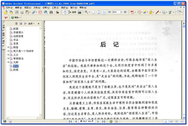Click the save disk icon
The width and height of the screenshot is (188, 126).
[x=17, y=12]
